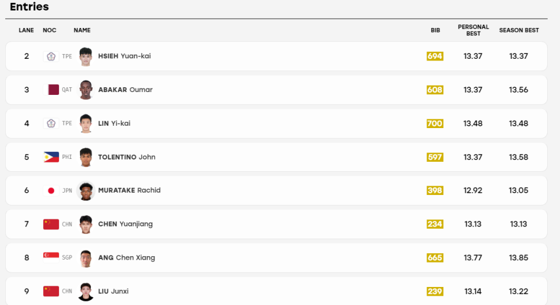This screenshot has width=560, height=305.
Task: Click bib number 597 badge
Action: 435,157
